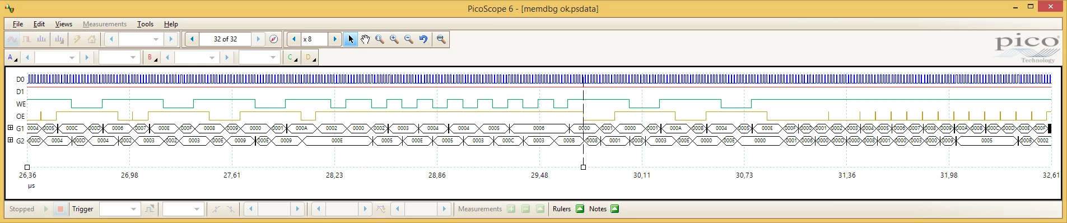The width and height of the screenshot is (1067, 223).
Task: Click the undo zoom arrow icon
Action: click(423, 39)
